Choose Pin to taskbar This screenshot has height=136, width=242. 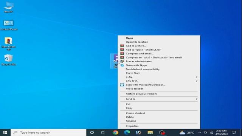[x=159, y=89]
